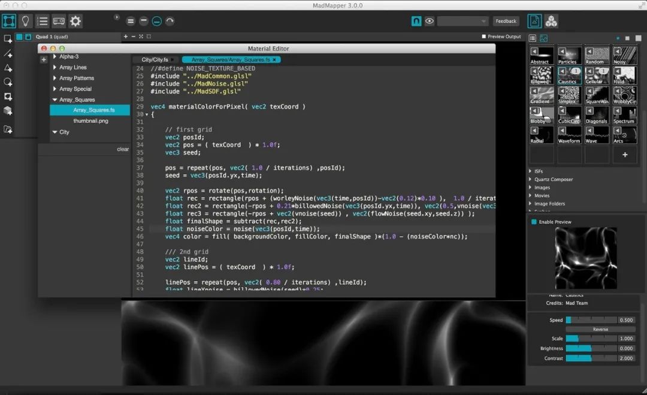This screenshot has width=647, height=395.
Task: Click the single-bar round toolbar button
Action: pos(144,20)
